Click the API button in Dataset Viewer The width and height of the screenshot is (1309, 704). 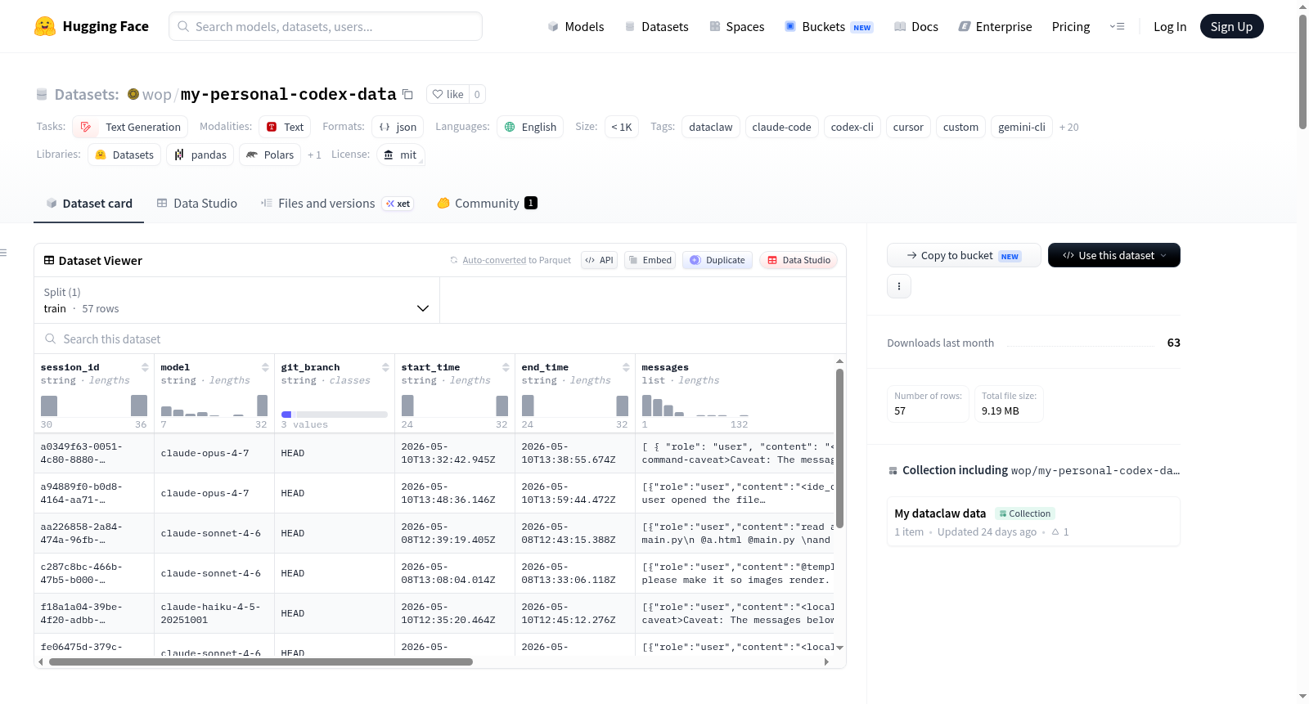coord(599,260)
